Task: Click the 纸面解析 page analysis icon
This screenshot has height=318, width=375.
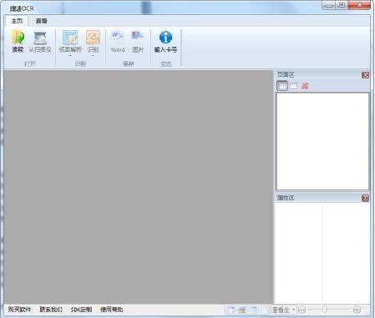Action: tap(70, 38)
